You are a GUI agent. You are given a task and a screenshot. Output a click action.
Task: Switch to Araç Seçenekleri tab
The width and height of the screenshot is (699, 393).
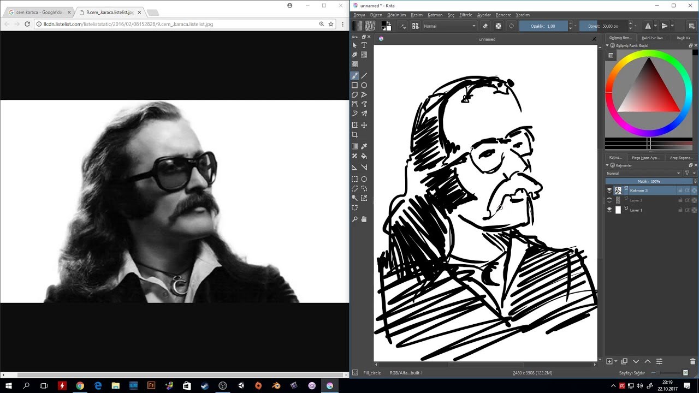click(x=681, y=158)
